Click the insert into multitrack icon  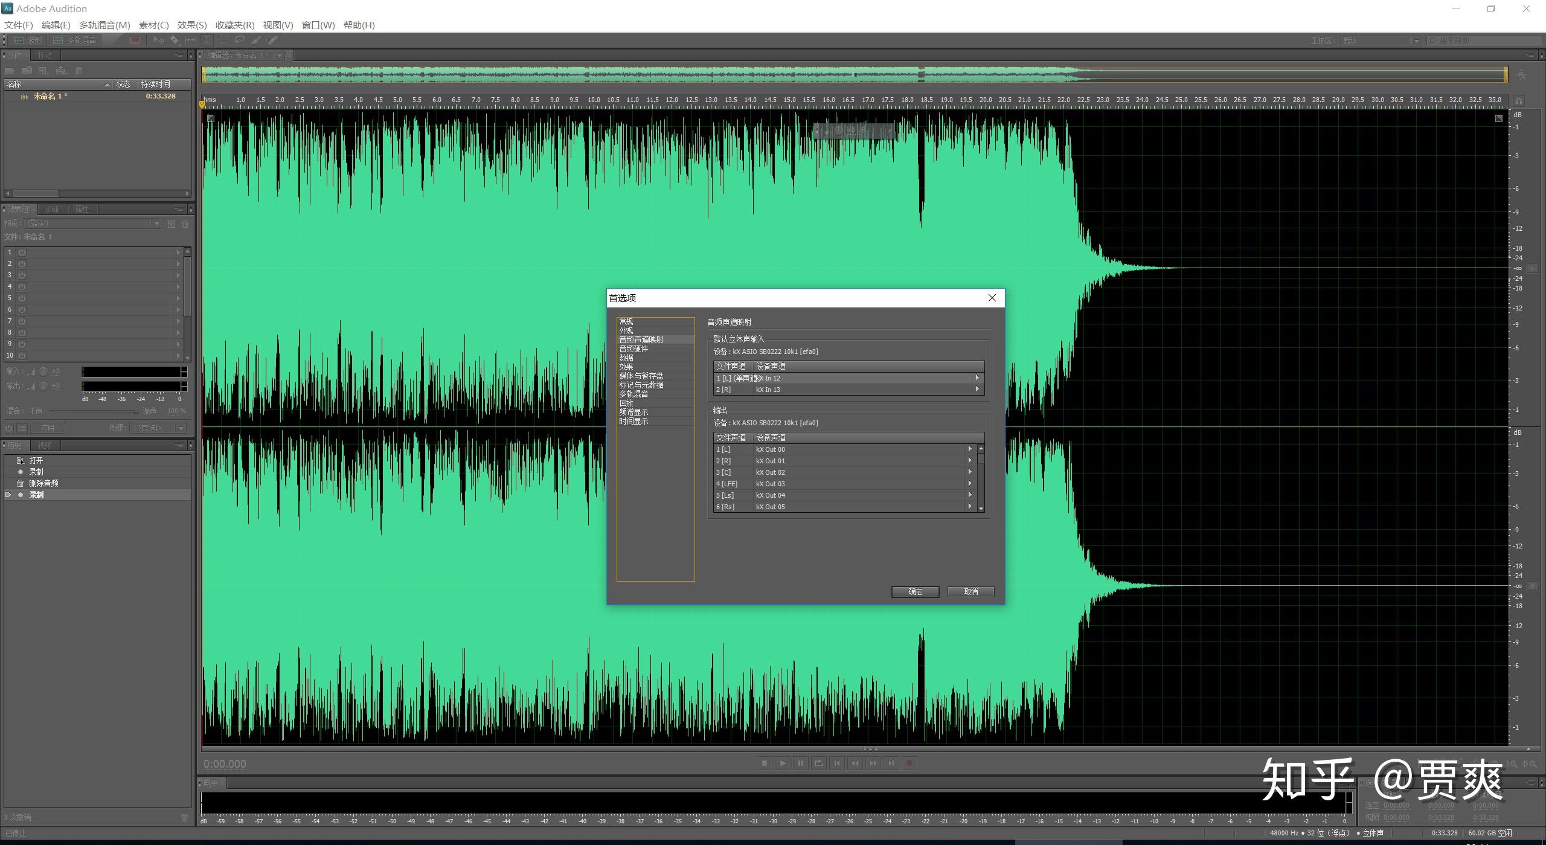click(61, 71)
